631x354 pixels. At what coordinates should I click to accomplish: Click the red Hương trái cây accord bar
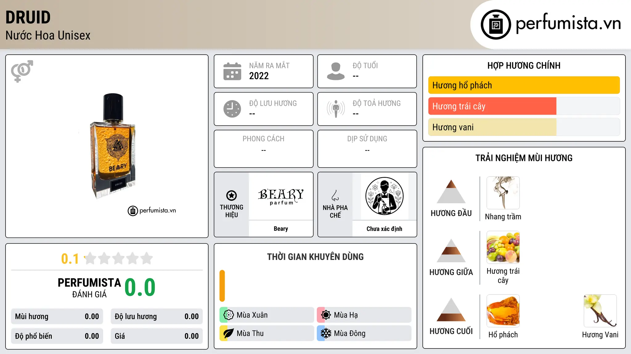pos(492,106)
